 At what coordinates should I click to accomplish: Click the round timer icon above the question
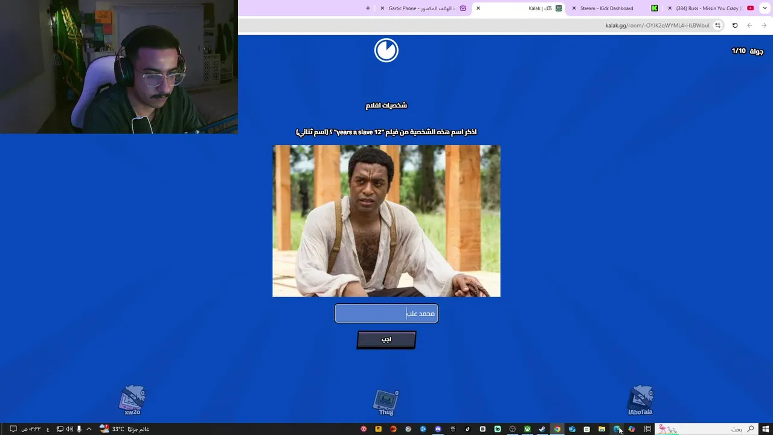pos(386,50)
